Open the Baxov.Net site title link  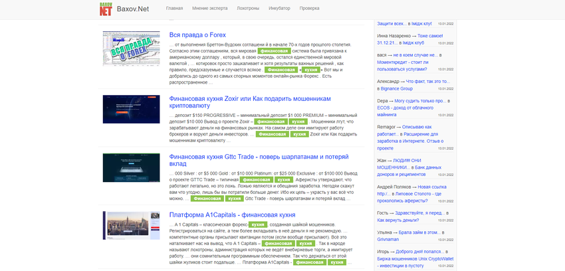click(133, 9)
